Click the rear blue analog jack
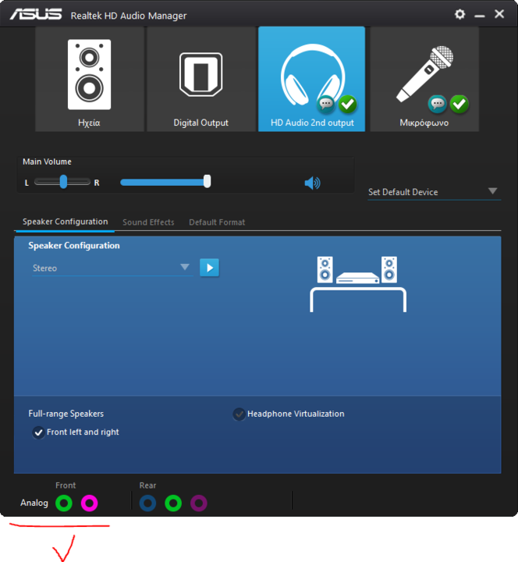The width and height of the screenshot is (518, 562). 147,503
